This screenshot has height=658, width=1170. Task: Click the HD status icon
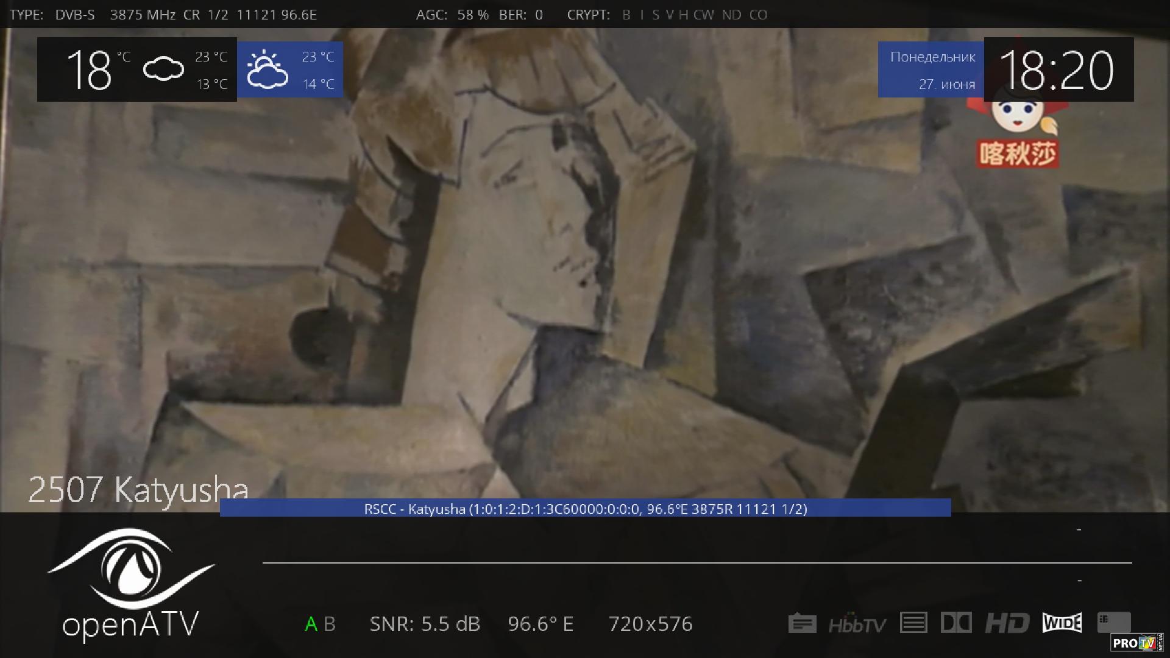point(1007,623)
